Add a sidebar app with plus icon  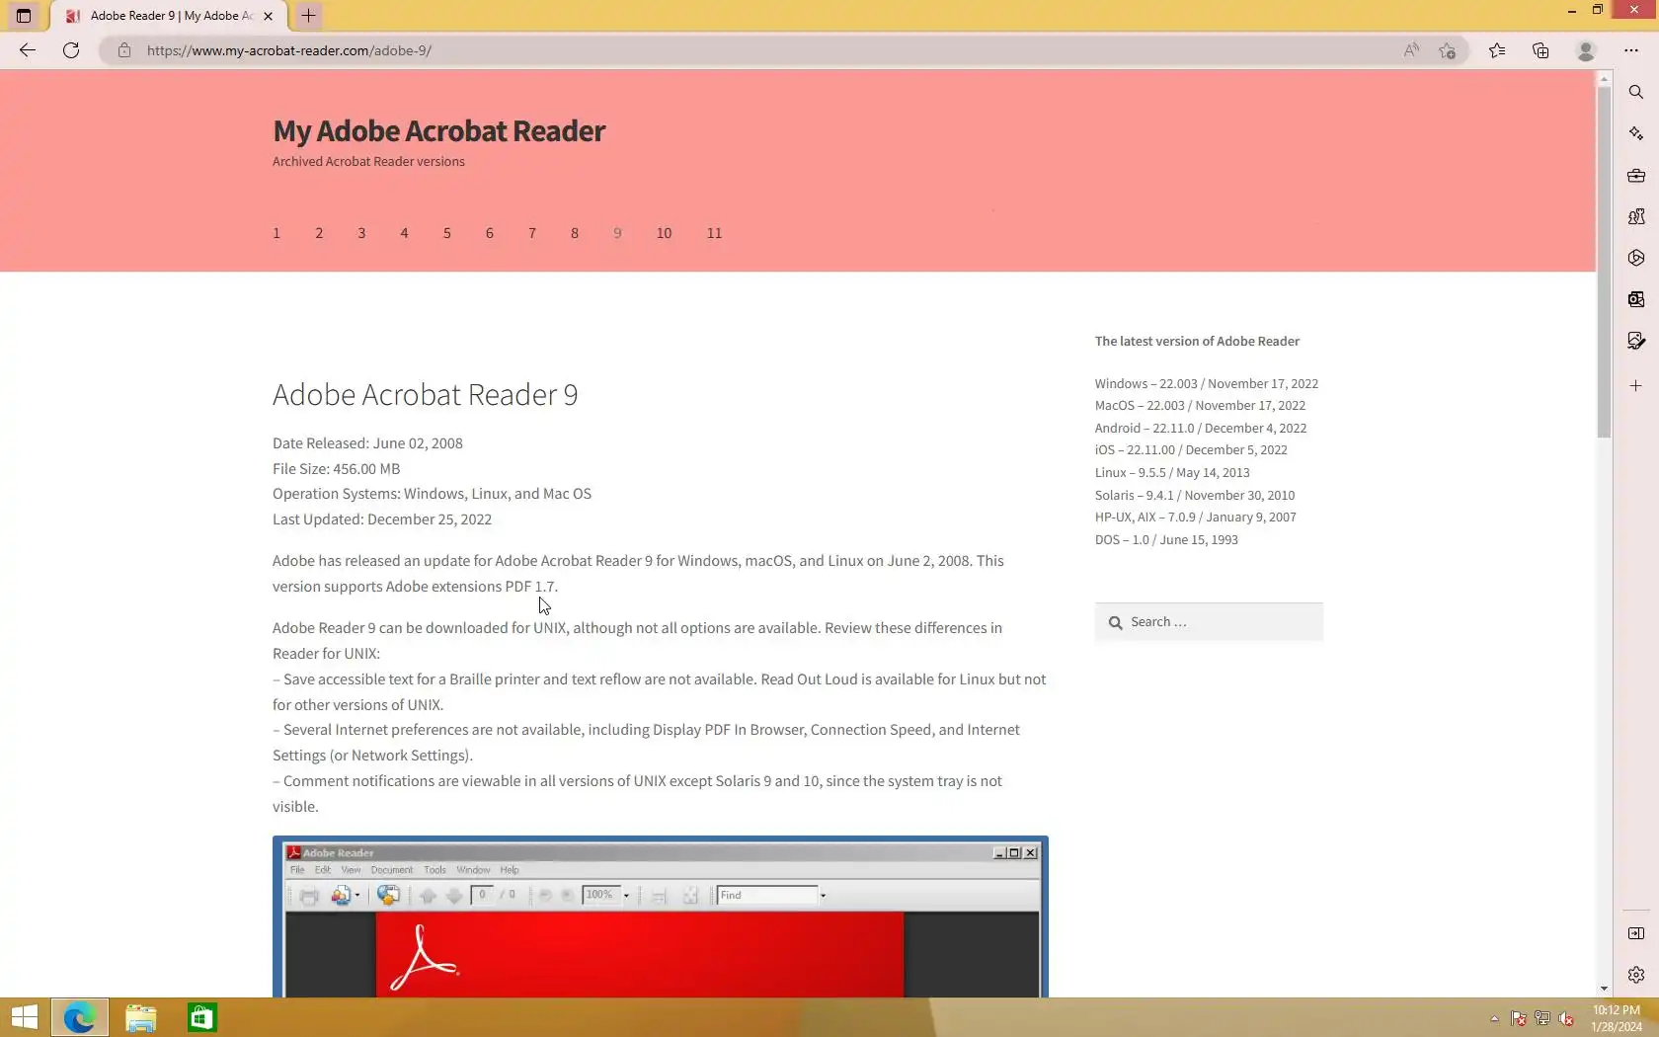click(x=1636, y=386)
